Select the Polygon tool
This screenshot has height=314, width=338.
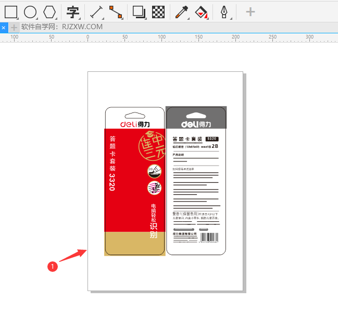[49, 12]
